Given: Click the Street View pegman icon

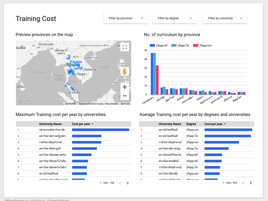Looking at the screenshot, I should pyautogui.click(x=125, y=71).
